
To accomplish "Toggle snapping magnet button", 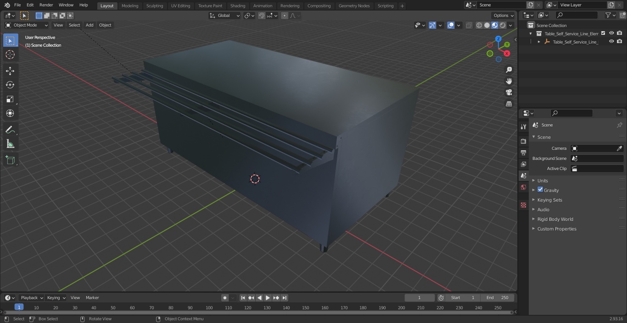I will pos(262,16).
